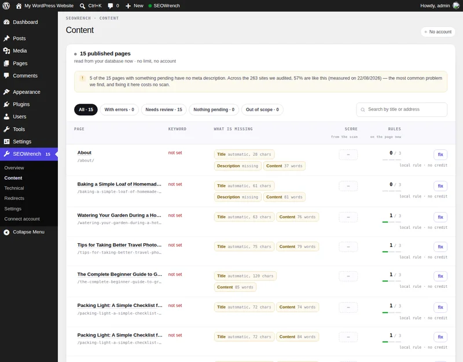Click the admin avatar in top bar

click(x=456, y=6)
